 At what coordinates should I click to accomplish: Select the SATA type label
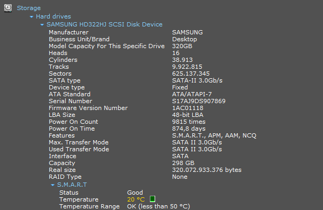coord(65,80)
